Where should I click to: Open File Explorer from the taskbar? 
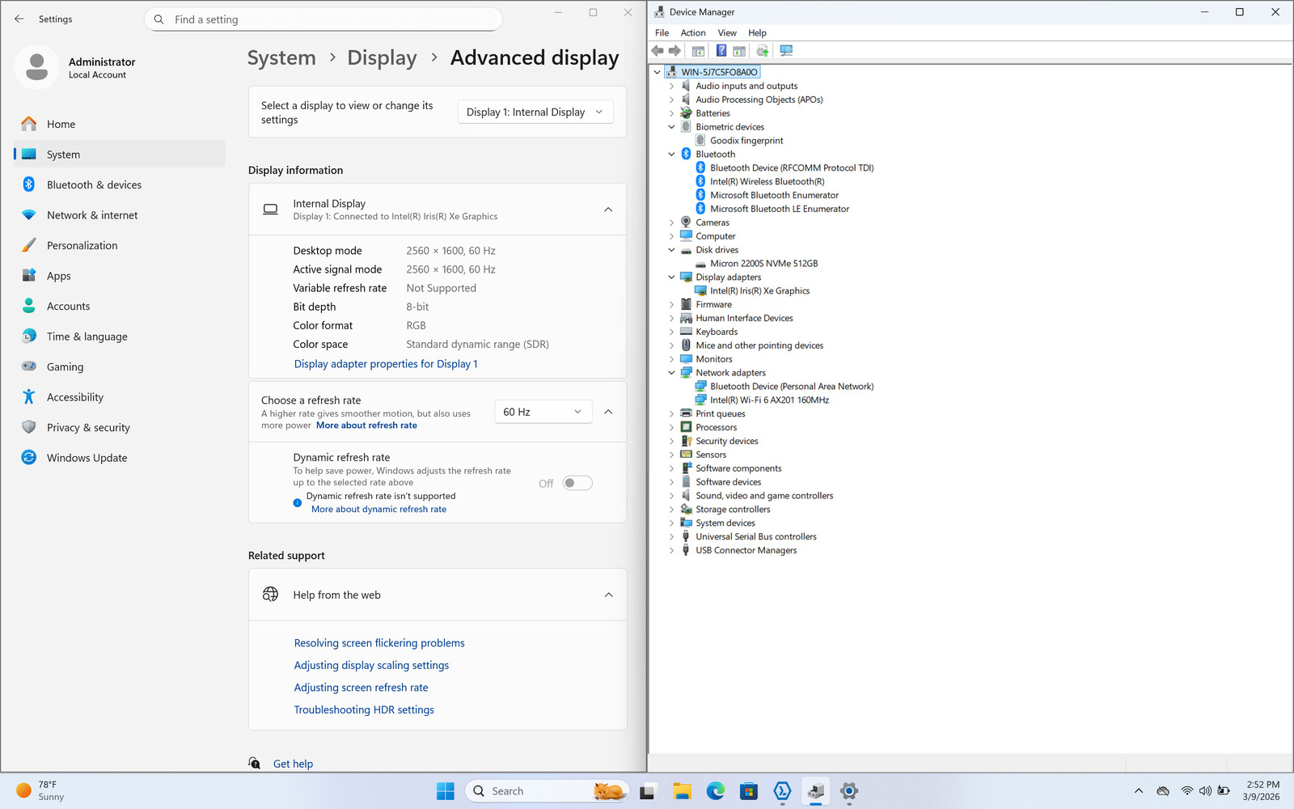click(682, 791)
